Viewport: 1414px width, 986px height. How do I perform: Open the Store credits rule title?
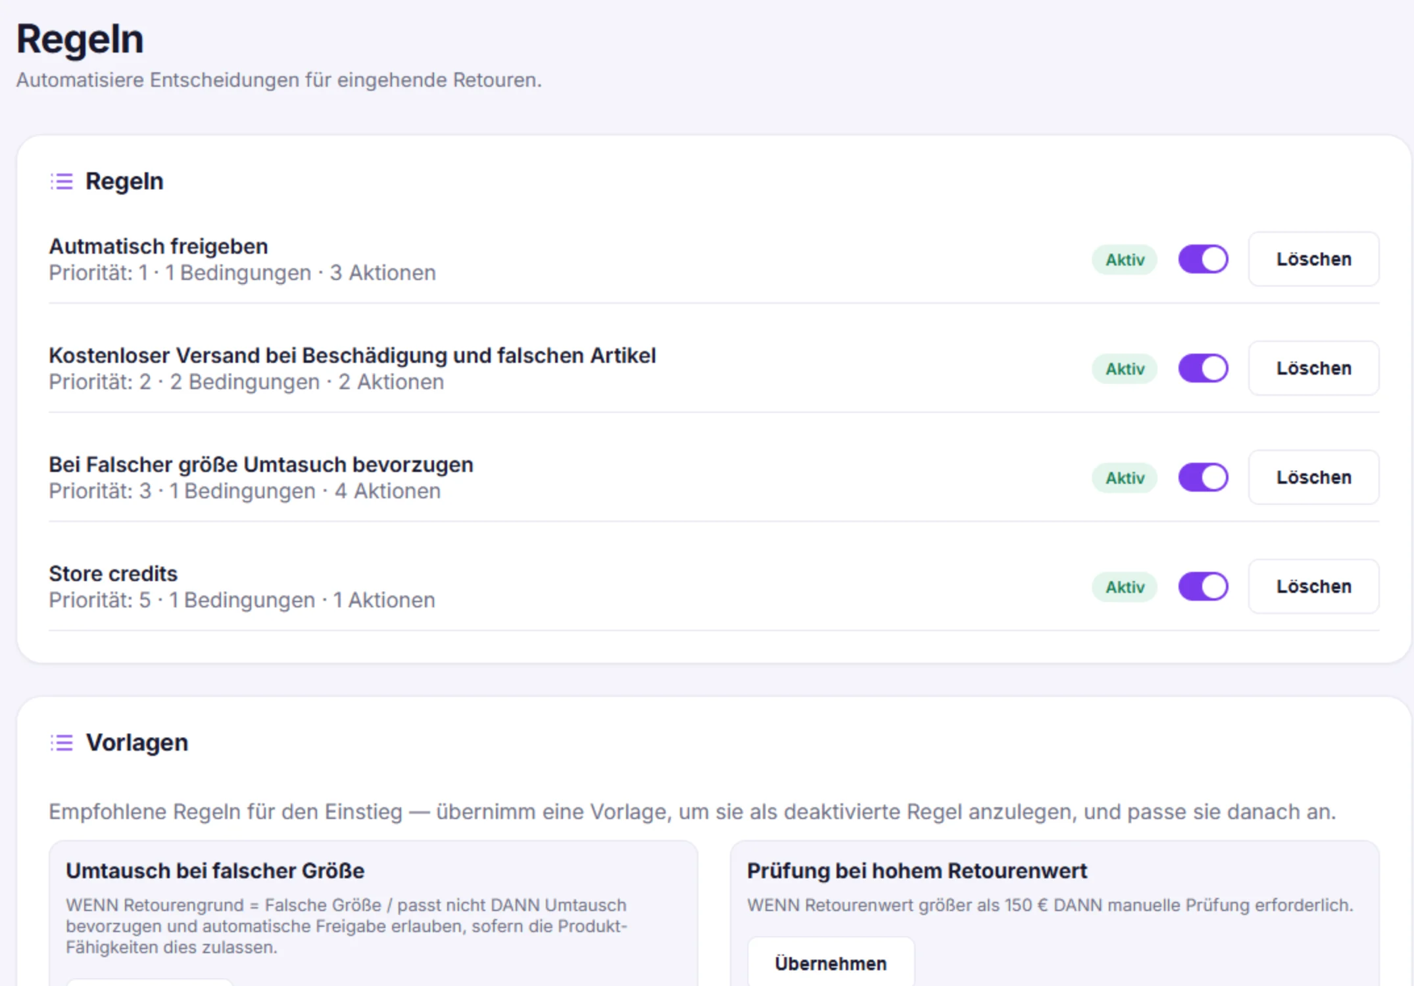point(113,574)
